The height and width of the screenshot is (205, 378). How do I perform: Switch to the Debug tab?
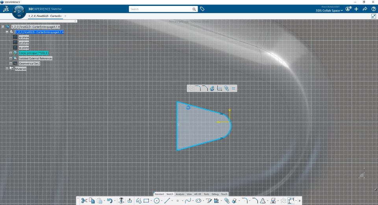coord(215,194)
